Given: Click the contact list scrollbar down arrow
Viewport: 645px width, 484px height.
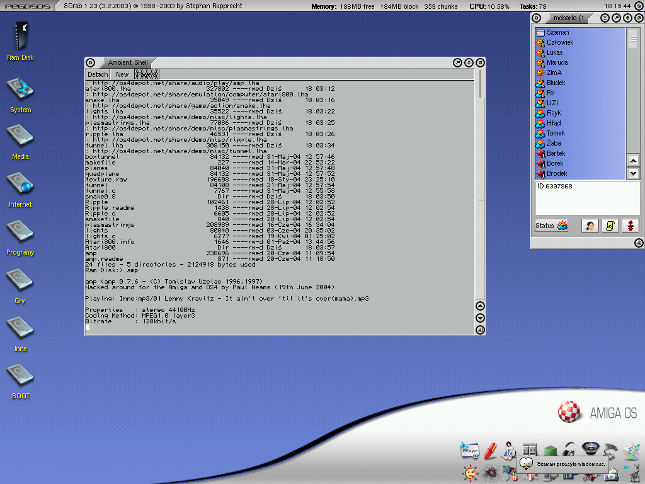Looking at the screenshot, I should pyautogui.click(x=633, y=173).
